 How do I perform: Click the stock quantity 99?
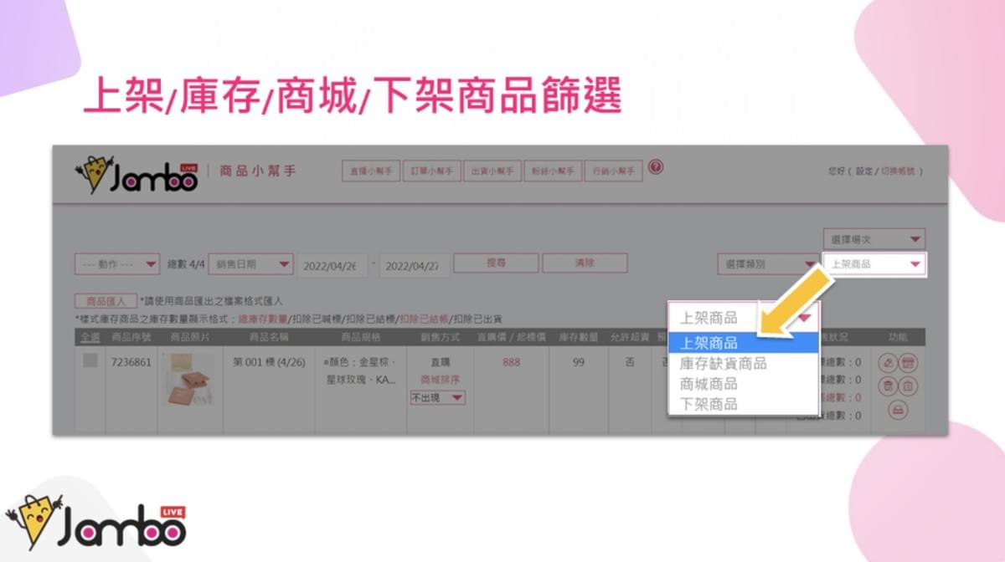(x=579, y=363)
